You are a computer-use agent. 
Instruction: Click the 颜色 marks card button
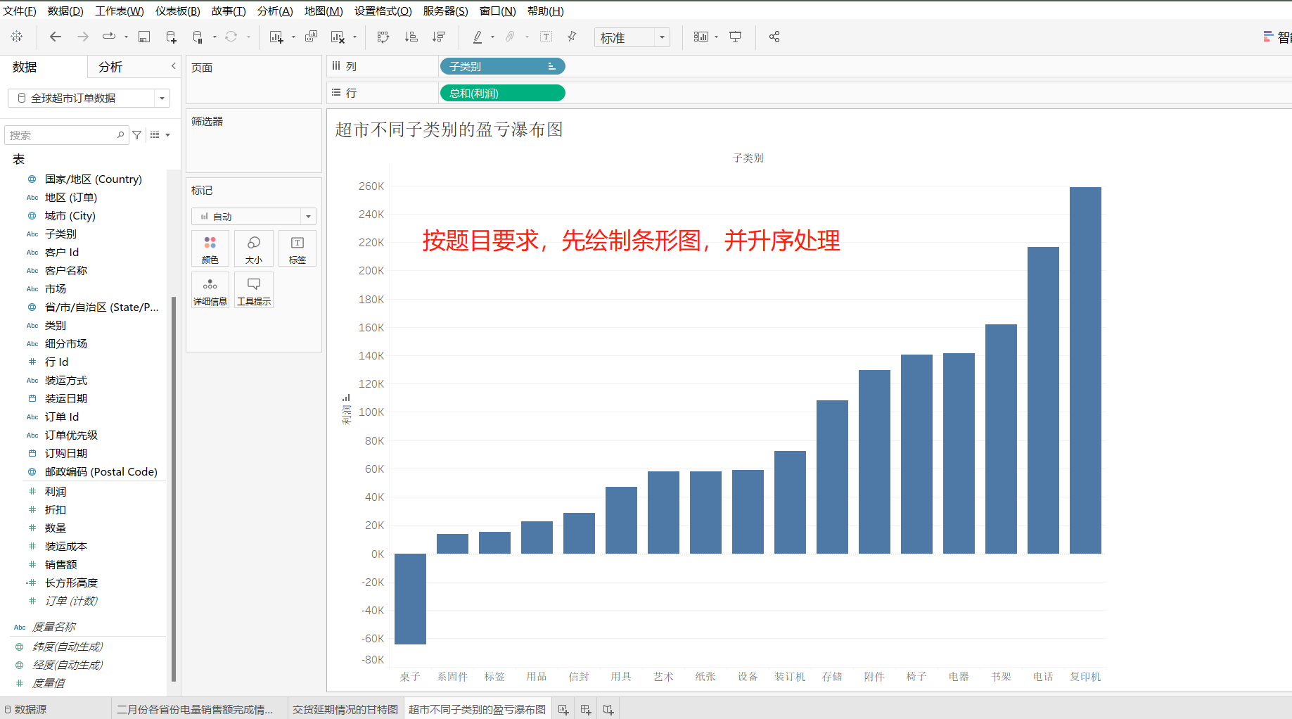click(x=210, y=249)
